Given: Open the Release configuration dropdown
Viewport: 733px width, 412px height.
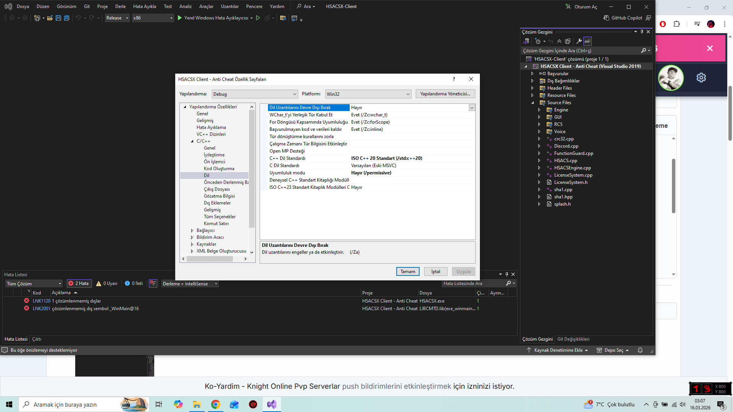Looking at the screenshot, I should coord(117,18).
